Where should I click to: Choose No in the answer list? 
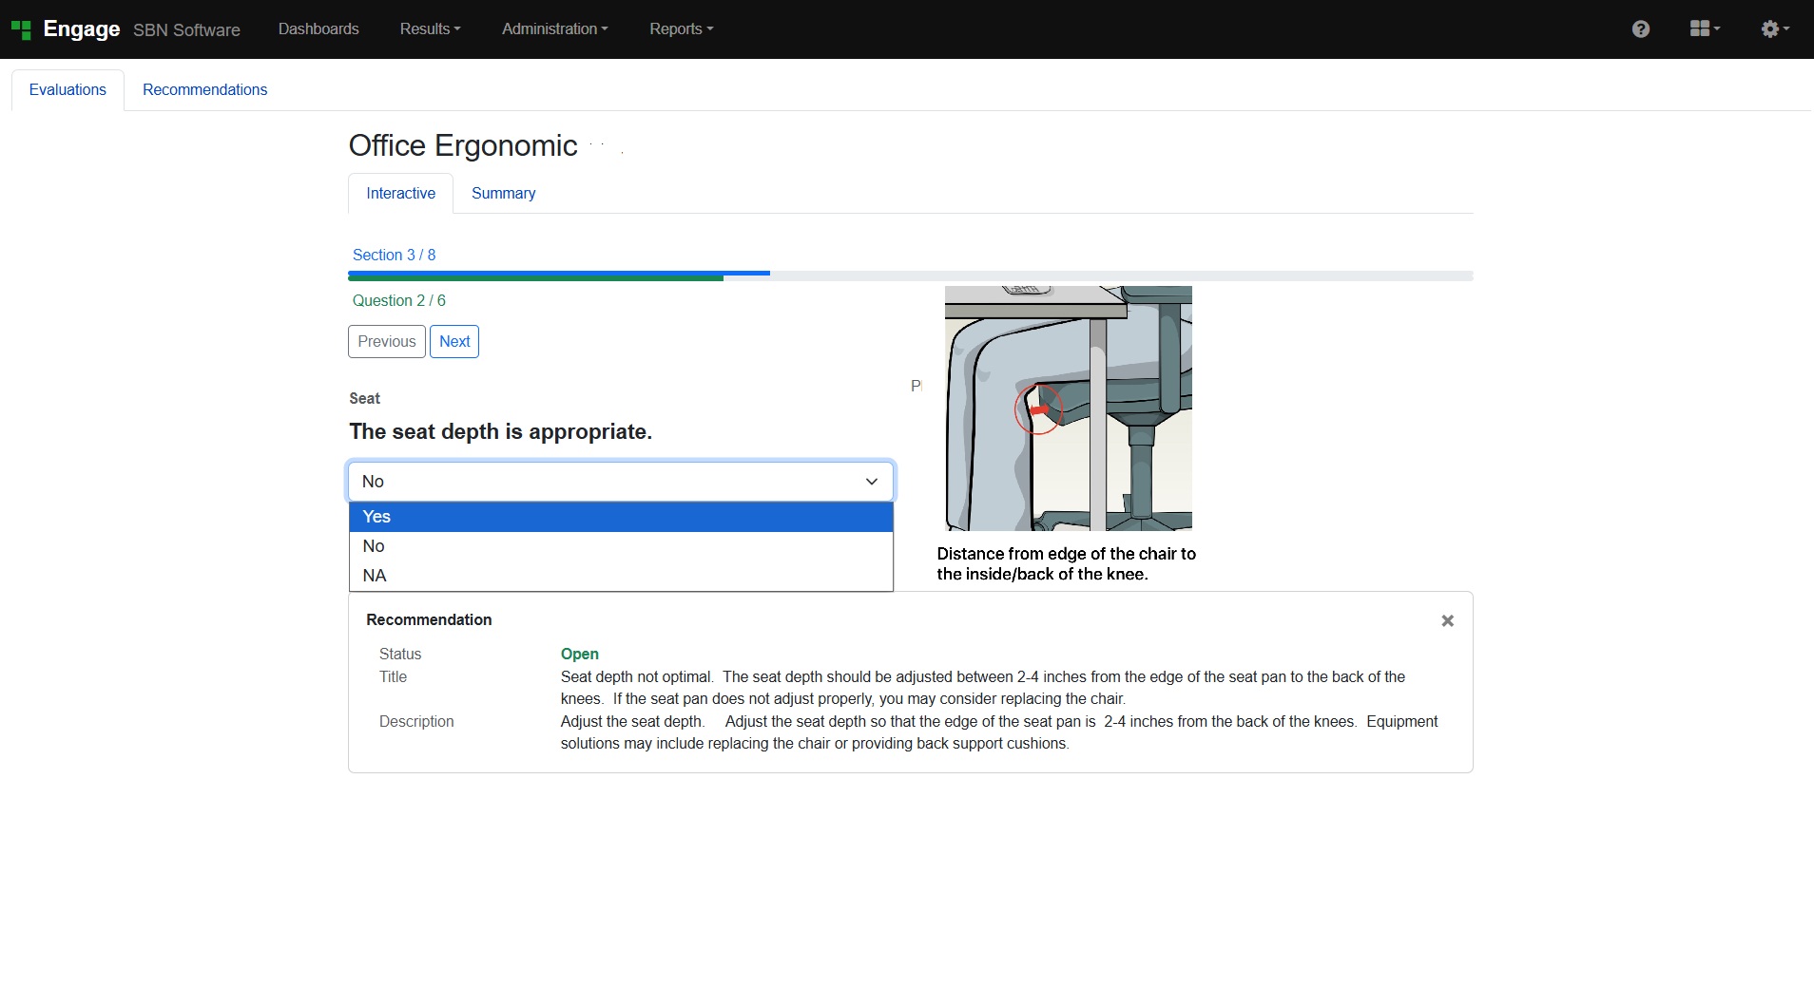point(621,546)
